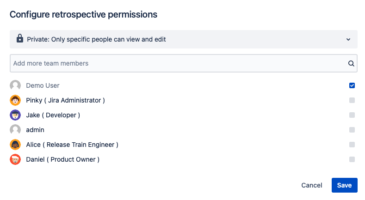Click the lock icon beside Private

pos(20,39)
